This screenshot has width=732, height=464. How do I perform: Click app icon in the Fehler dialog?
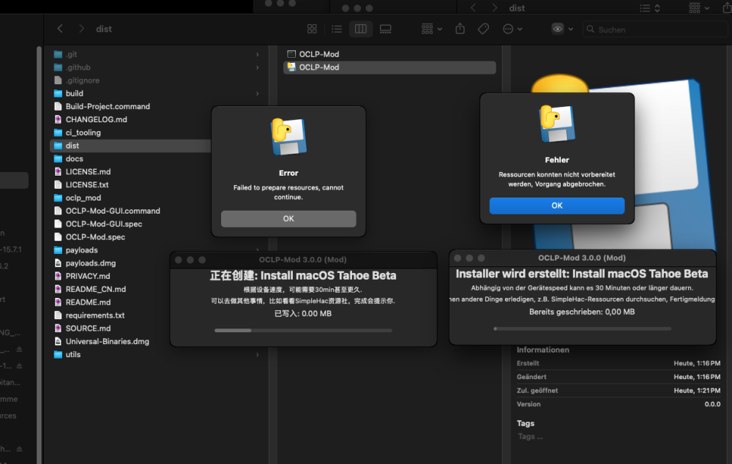tap(557, 124)
